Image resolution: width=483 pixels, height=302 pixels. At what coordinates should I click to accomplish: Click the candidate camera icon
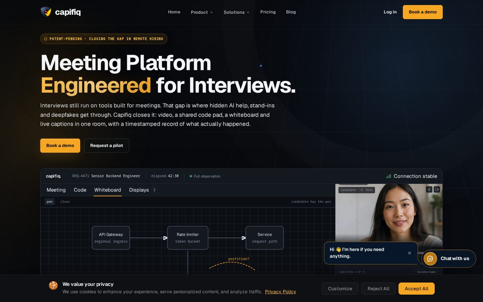(x=437, y=190)
